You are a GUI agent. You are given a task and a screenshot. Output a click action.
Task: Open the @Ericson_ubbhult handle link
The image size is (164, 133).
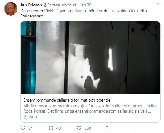click(59, 5)
